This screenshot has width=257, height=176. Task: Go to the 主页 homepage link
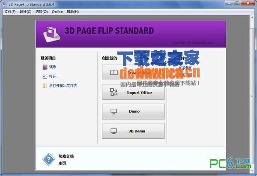[x=62, y=163]
